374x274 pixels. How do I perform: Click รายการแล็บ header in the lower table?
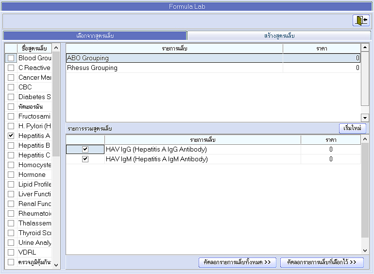point(203,140)
